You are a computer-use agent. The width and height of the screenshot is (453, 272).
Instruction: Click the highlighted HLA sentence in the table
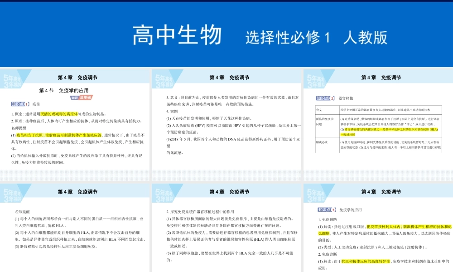(x=389, y=132)
